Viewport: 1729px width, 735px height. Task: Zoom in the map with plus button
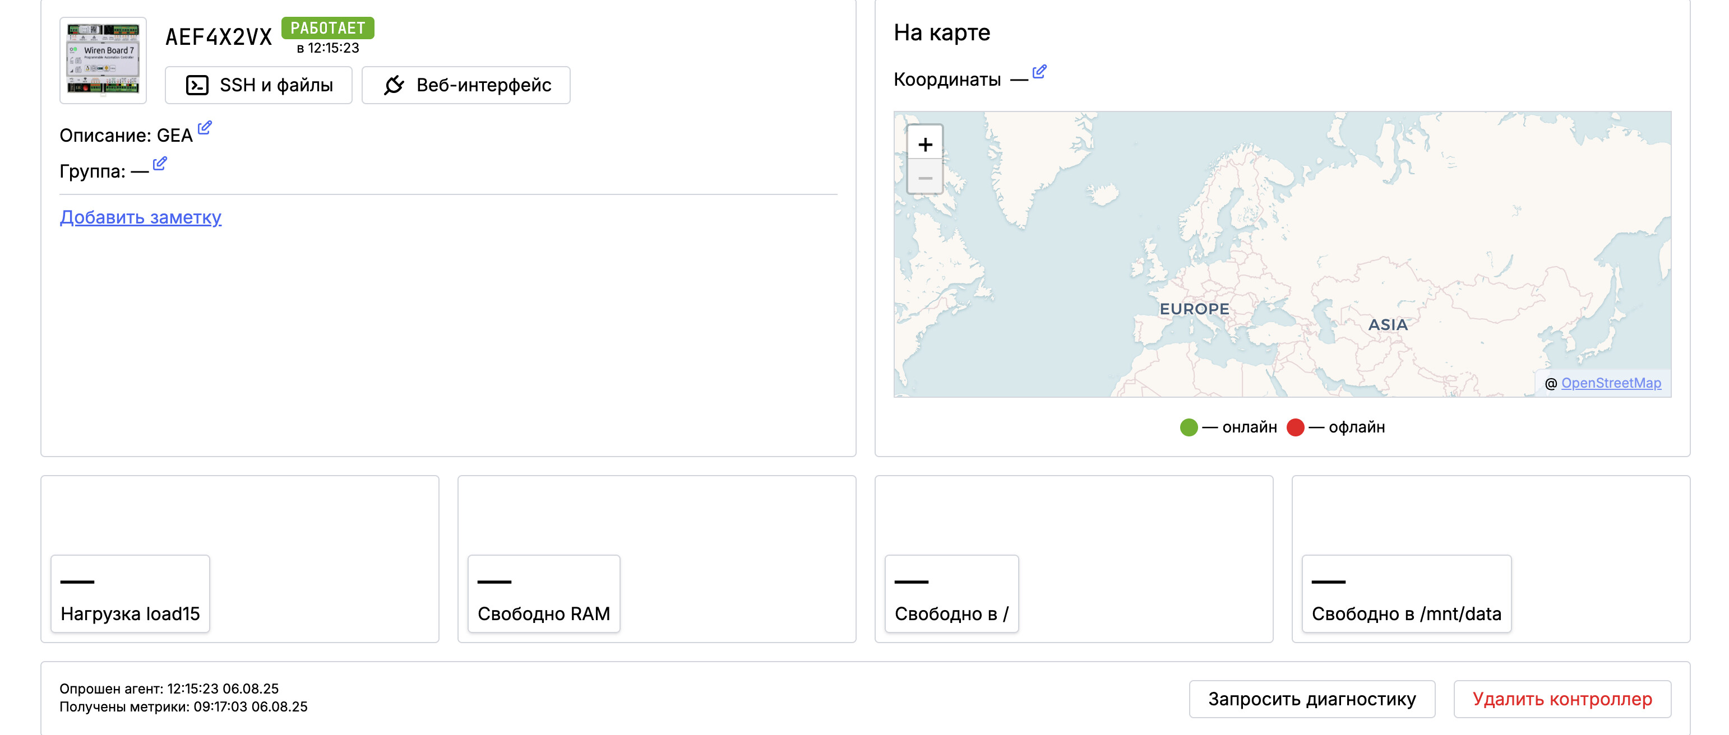[x=925, y=143]
